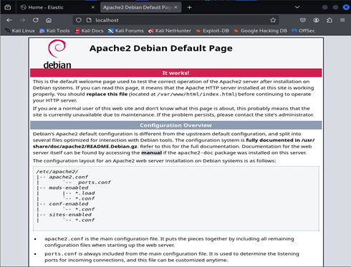Switch to the Home - Elastic tab
Image resolution: width=351 pixels, height=267 pixels.
point(57,7)
